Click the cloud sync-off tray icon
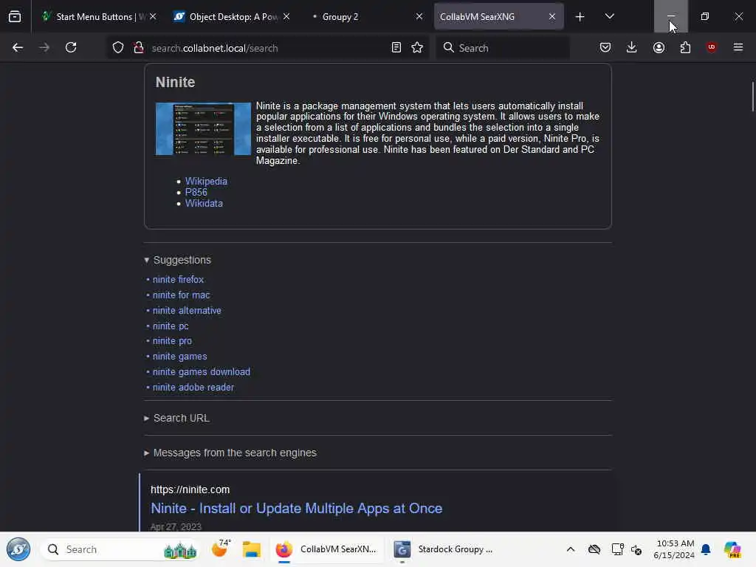756x567 pixels. [594, 549]
